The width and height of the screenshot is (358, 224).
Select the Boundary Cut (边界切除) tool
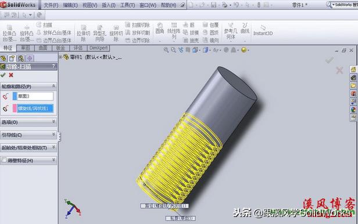tap(137, 41)
